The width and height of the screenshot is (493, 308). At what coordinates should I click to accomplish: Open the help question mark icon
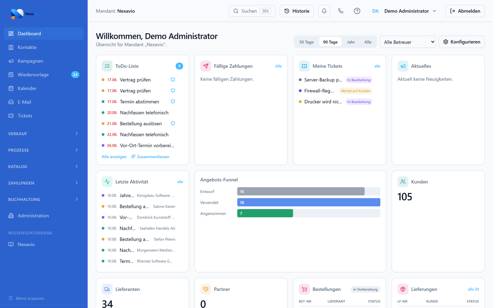click(357, 11)
